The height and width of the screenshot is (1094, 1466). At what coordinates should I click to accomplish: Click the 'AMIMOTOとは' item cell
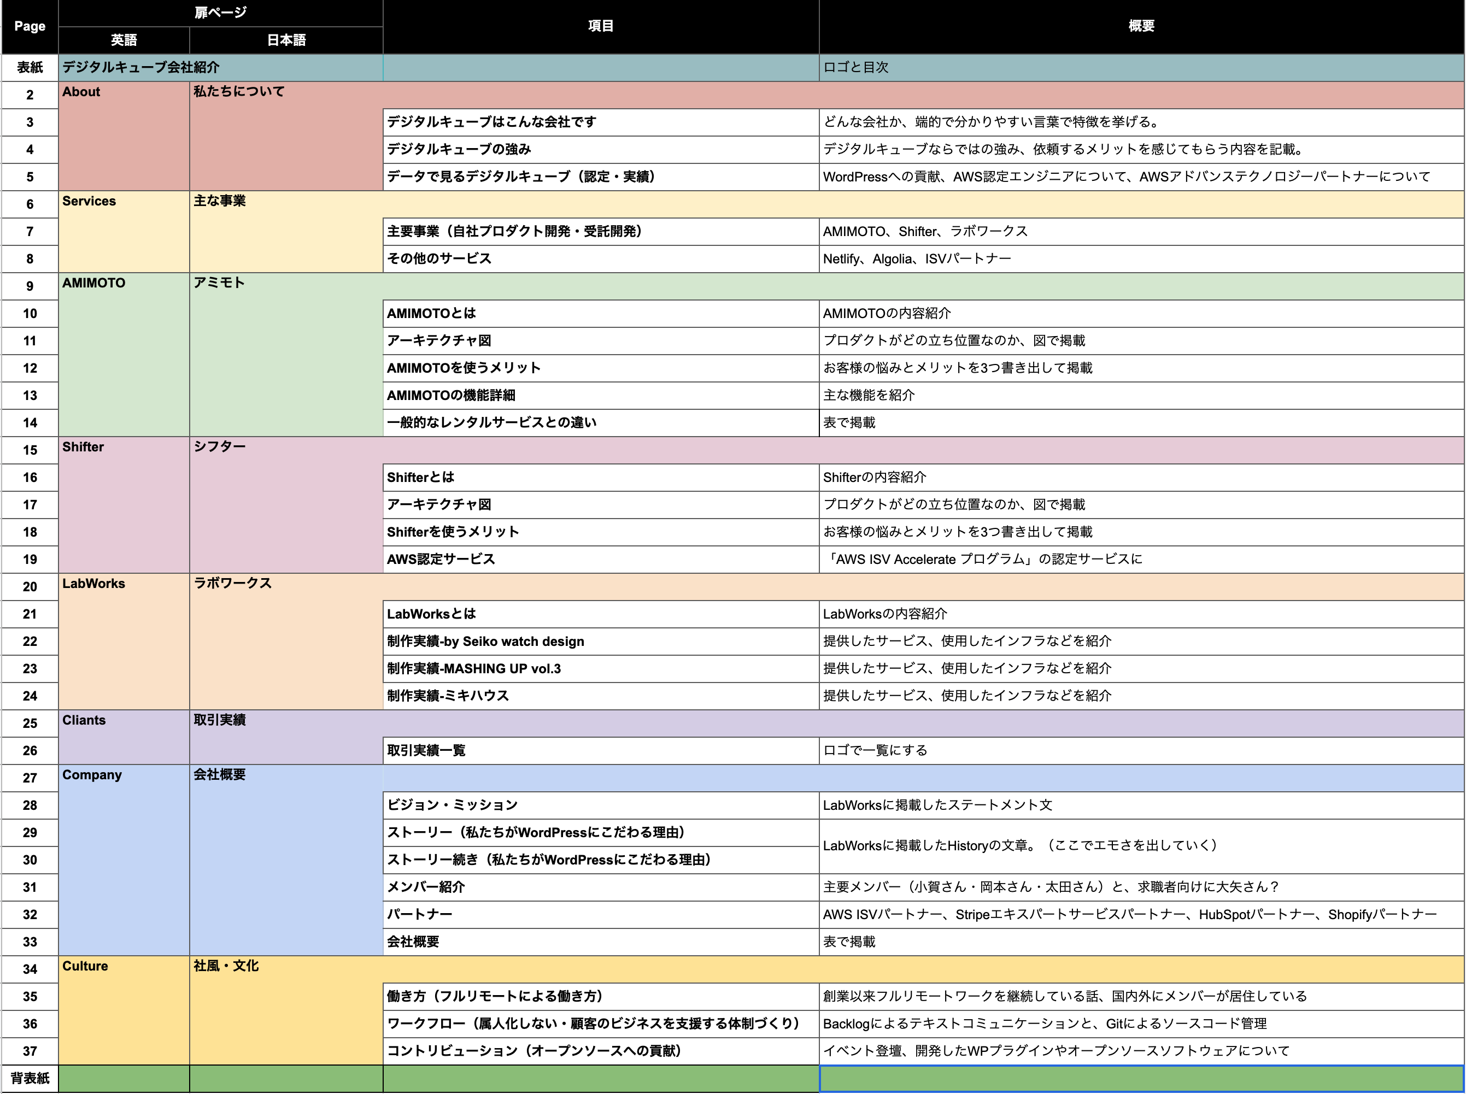(x=601, y=314)
